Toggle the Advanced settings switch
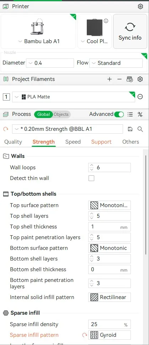The height and width of the screenshot is (345, 149). point(119,114)
